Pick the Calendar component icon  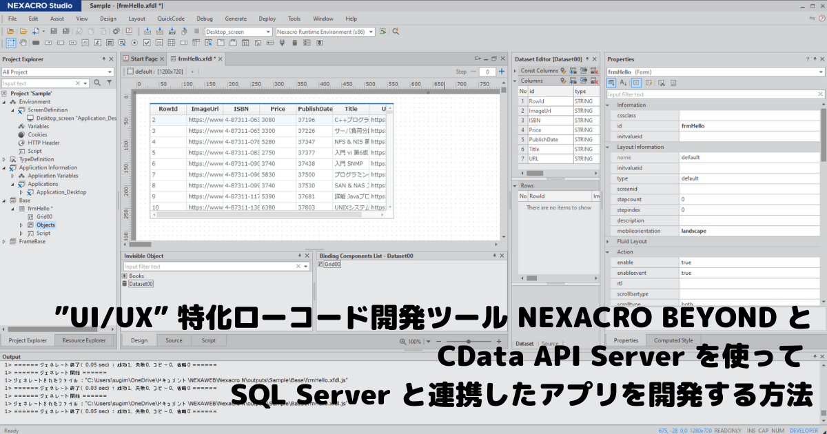tap(245, 43)
